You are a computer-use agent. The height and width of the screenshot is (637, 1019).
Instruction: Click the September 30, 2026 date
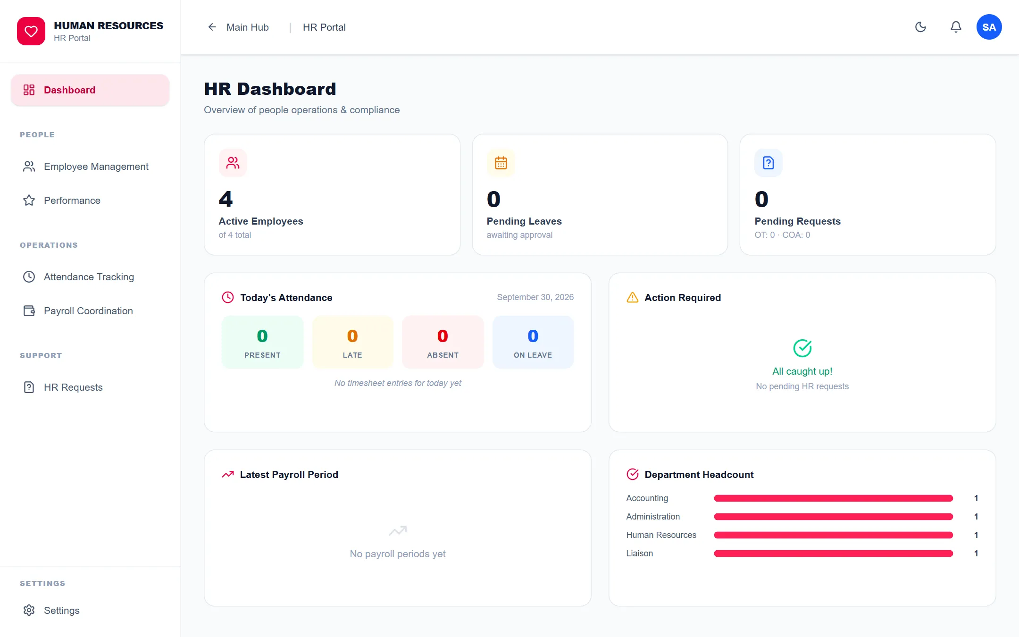coord(535,297)
